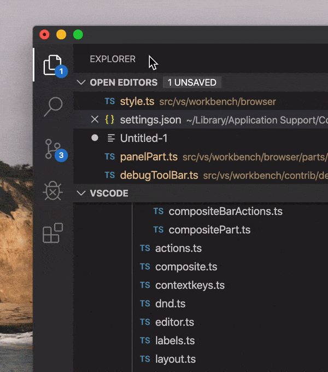Open the Extensions view icon
Image resolution: width=328 pixels, height=372 pixels.
(53, 233)
